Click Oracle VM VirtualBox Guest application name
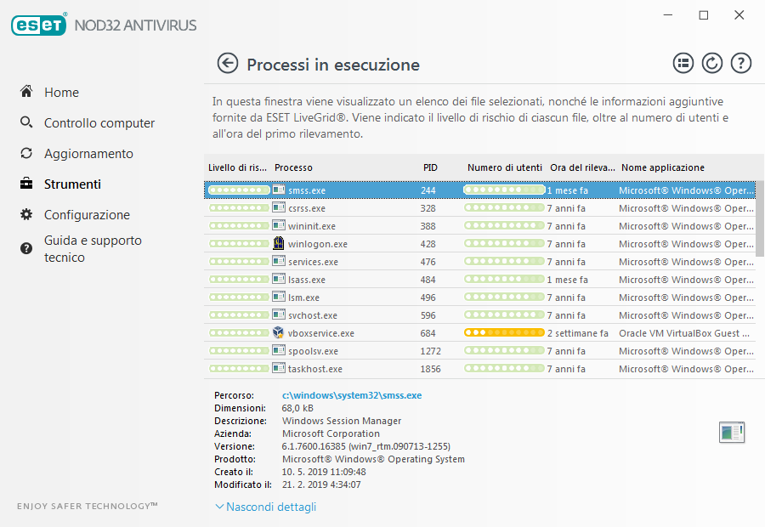 684,333
